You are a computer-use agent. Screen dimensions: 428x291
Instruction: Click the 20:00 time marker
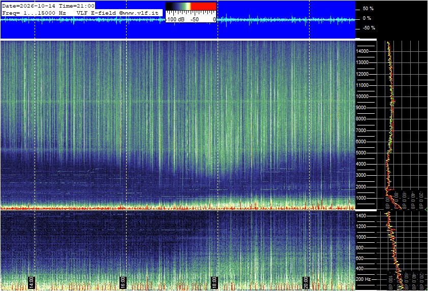(x=306, y=283)
